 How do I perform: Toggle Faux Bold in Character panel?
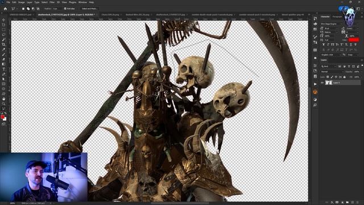click(324, 44)
